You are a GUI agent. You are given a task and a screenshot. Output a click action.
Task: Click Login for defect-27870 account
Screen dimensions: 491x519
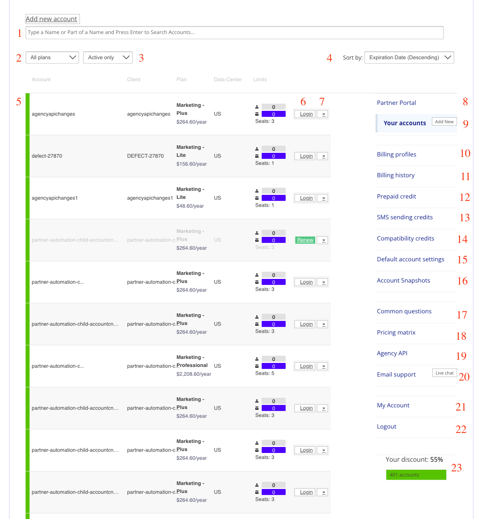(306, 156)
